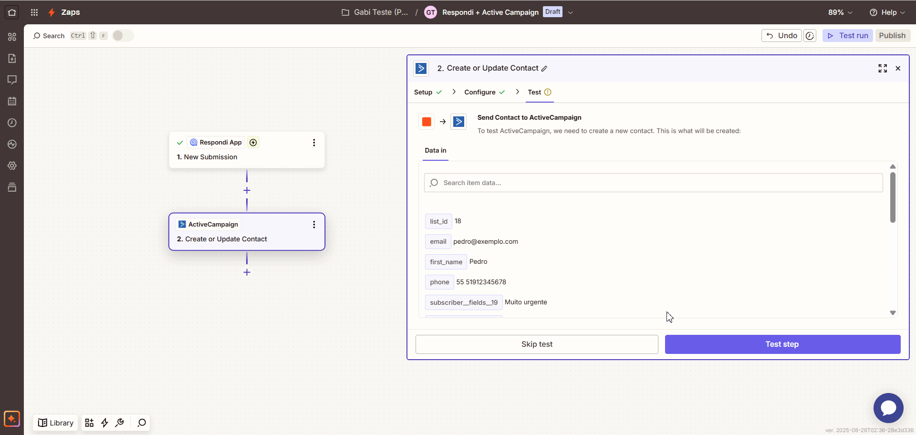Add a step between trigger and action
Viewport: 916px width, 435px height.
[x=247, y=190]
